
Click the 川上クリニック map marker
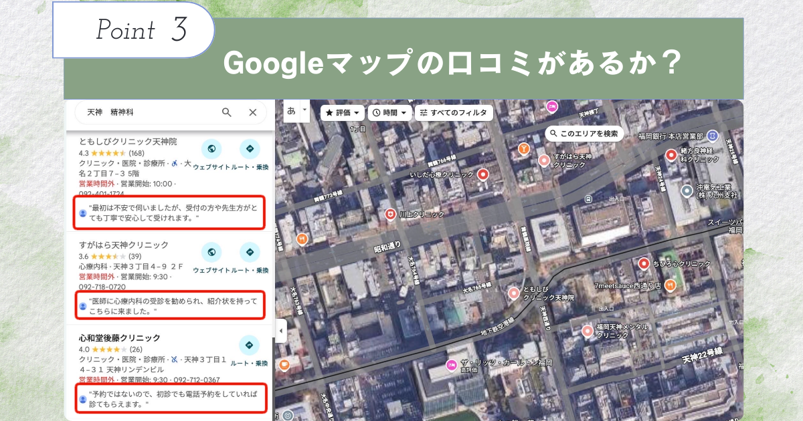tap(390, 214)
